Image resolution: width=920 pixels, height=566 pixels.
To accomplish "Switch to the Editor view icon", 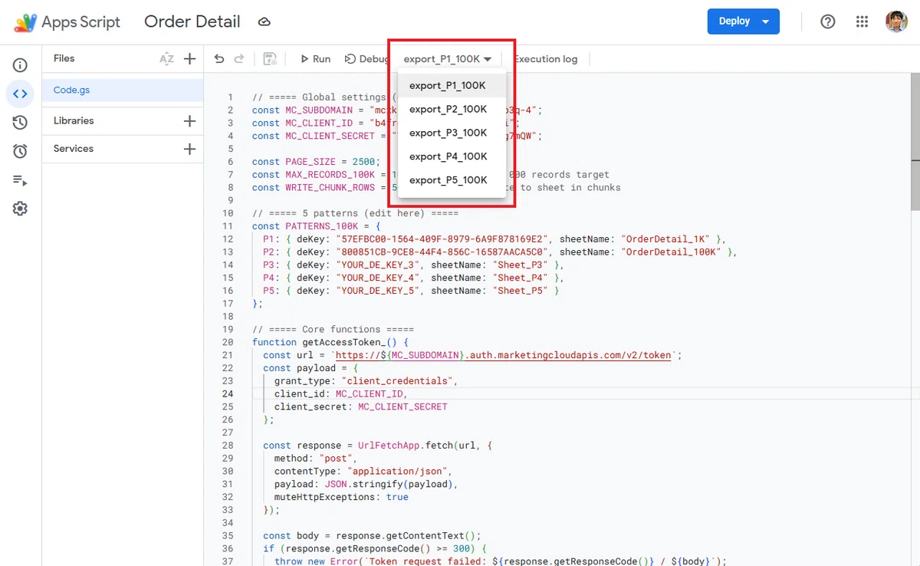I will [21, 94].
